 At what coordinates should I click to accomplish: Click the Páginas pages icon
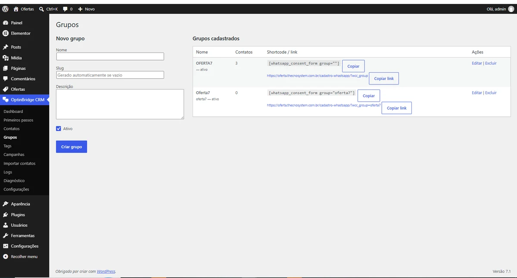6,68
